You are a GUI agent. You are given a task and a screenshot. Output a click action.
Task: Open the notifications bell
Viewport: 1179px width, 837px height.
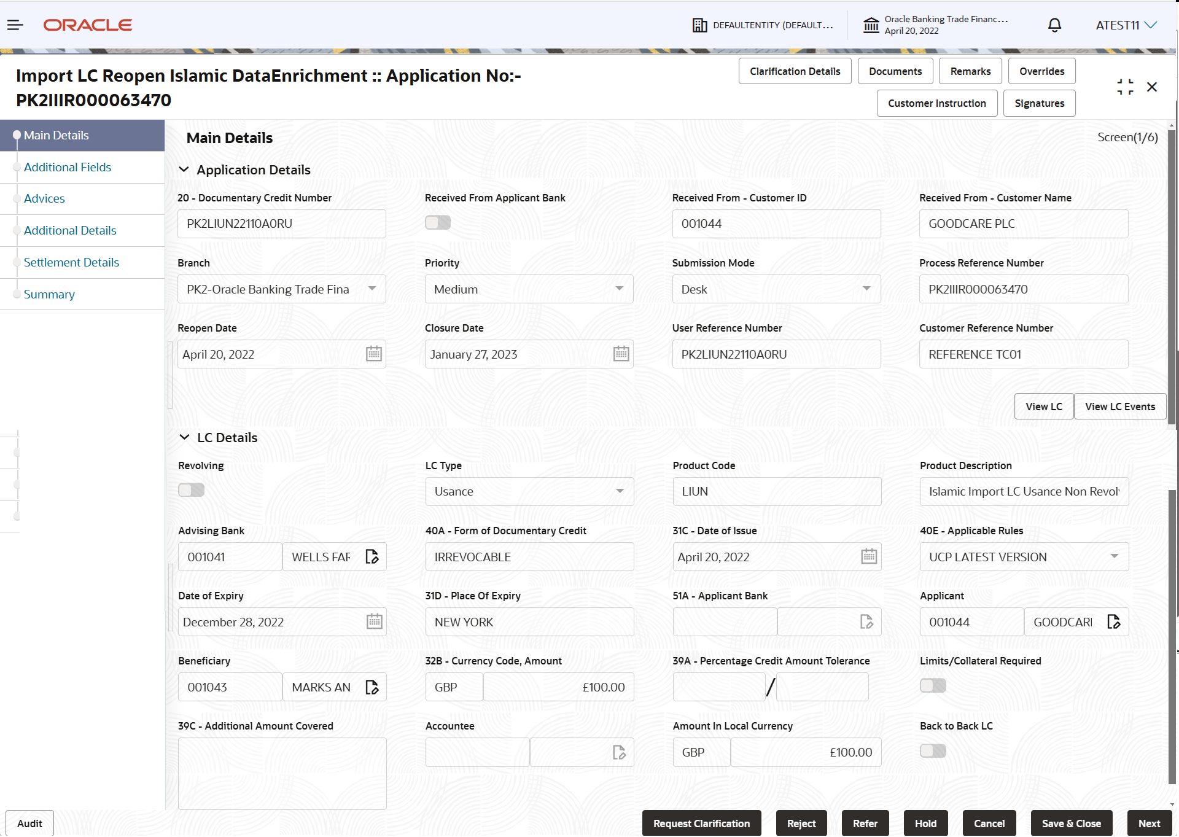(x=1054, y=25)
